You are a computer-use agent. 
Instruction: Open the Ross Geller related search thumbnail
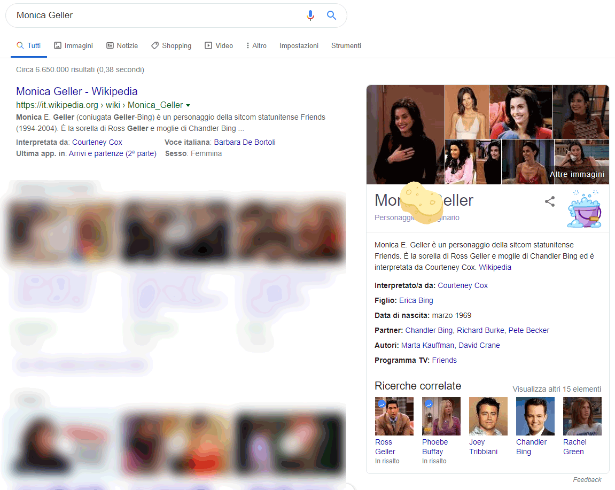tap(394, 416)
